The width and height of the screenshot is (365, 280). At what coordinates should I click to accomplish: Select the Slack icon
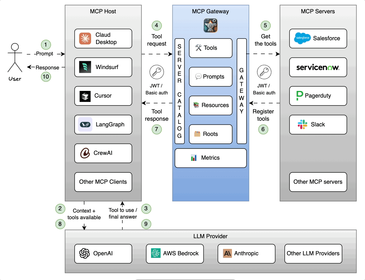click(x=302, y=124)
